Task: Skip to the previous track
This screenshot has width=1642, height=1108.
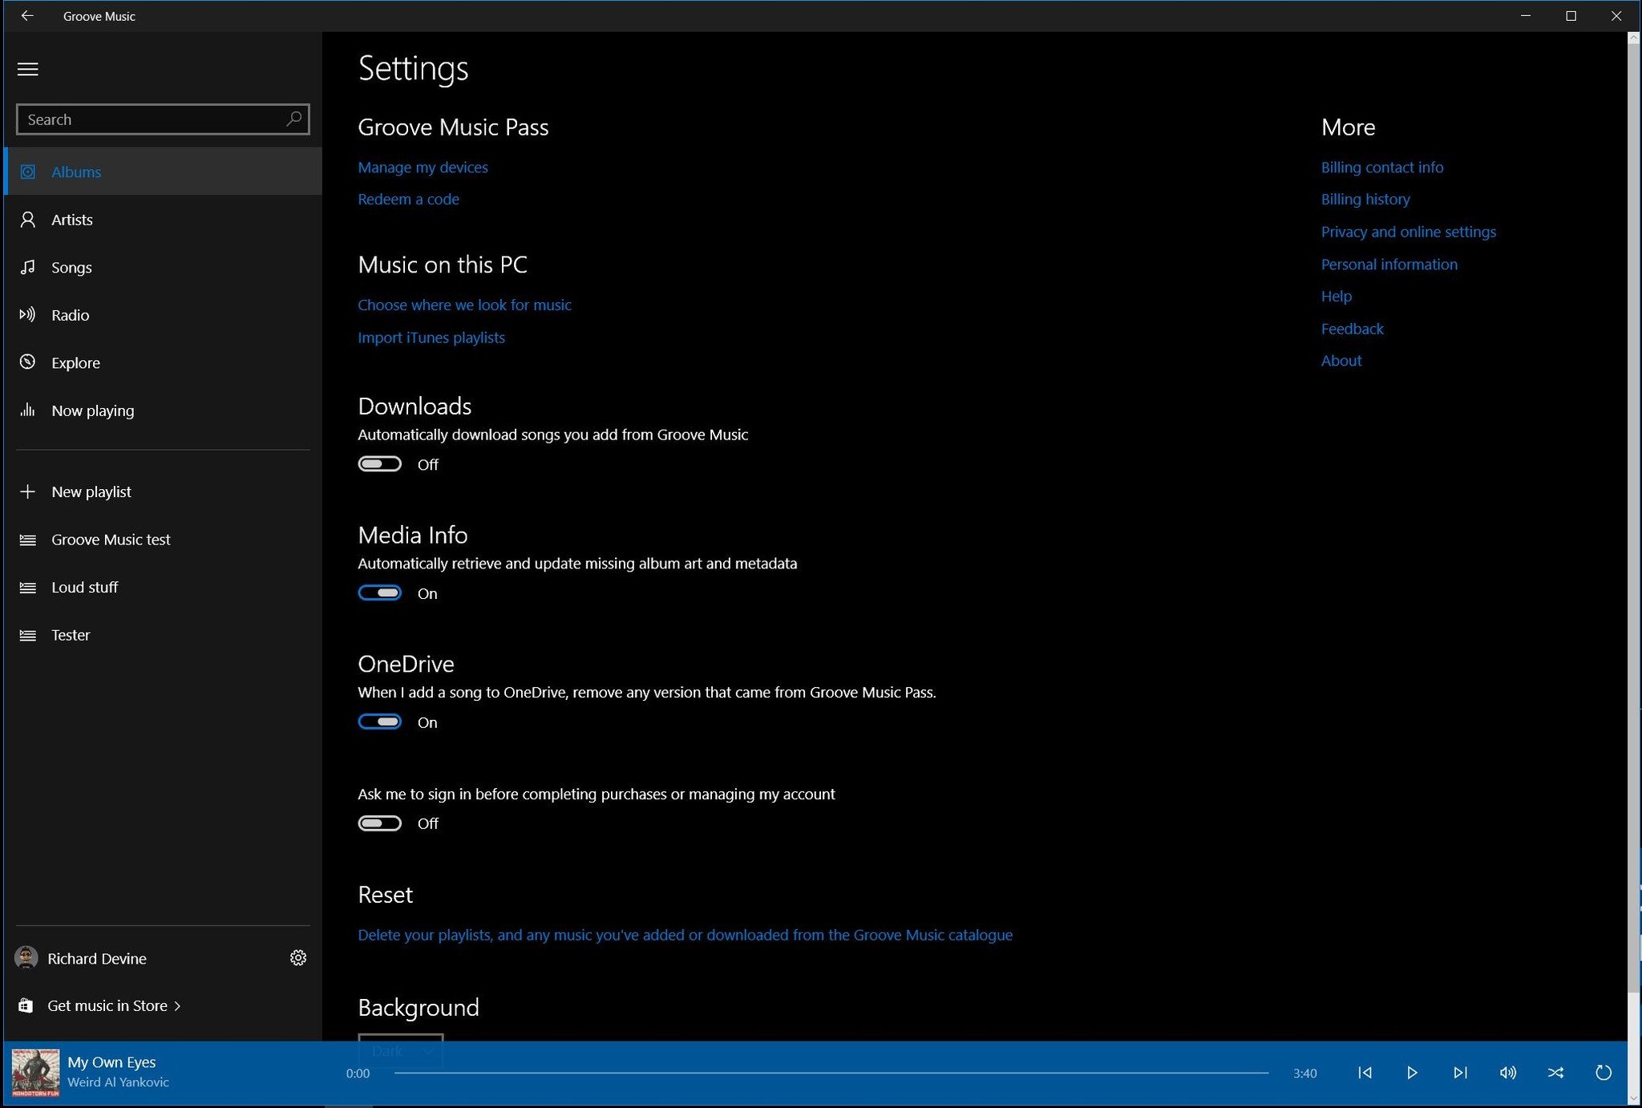Action: tap(1365, 1073)
